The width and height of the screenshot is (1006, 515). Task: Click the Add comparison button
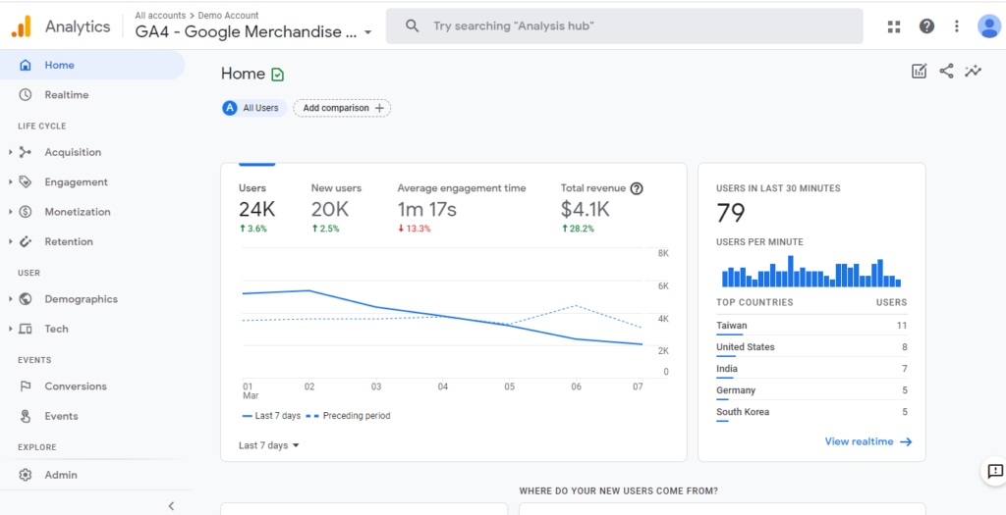coord(342,108)
